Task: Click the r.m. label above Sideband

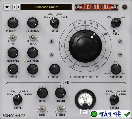Action: (116, 61)
